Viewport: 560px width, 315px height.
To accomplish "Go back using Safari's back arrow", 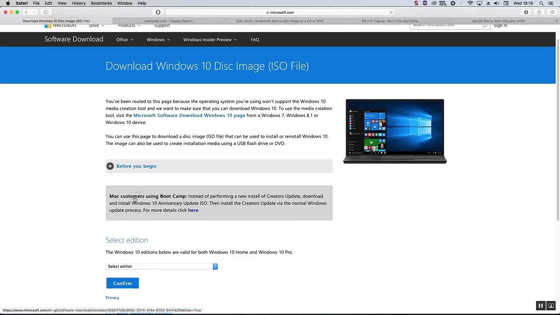I will click(x=26, y=12).
